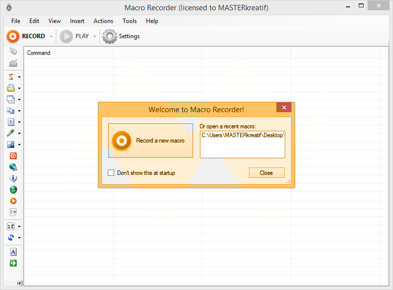The image size is (393, 290).
Task: Click the green goto arrow icon
Action: pos(13,263)
